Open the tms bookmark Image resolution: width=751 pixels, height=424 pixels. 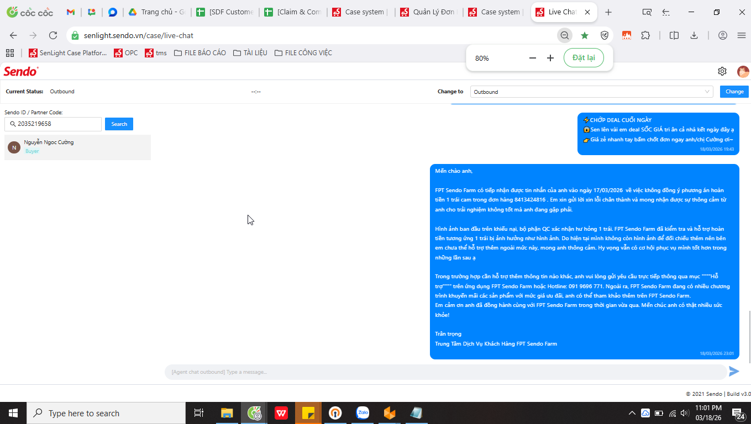156,53
